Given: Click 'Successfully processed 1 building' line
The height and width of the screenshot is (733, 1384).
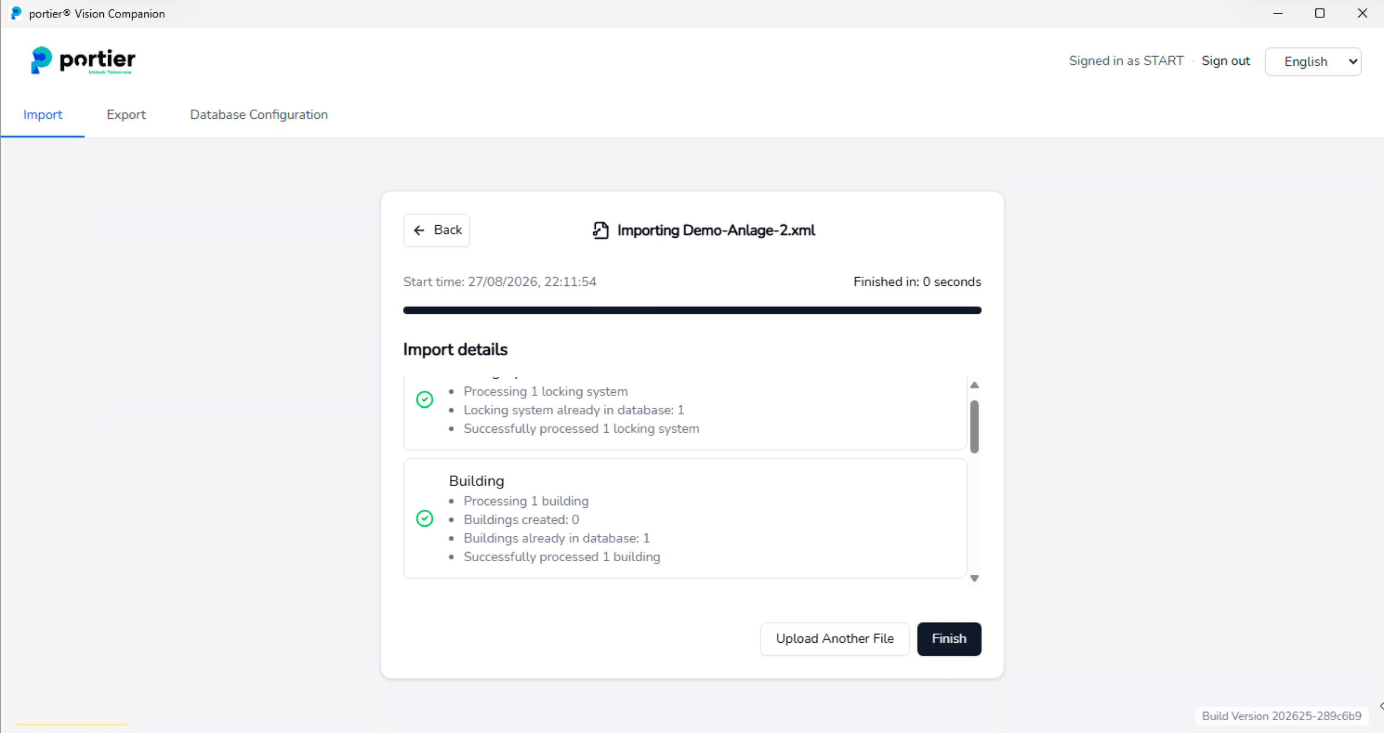Looking at the screenshot, I should tap(562, 557).
